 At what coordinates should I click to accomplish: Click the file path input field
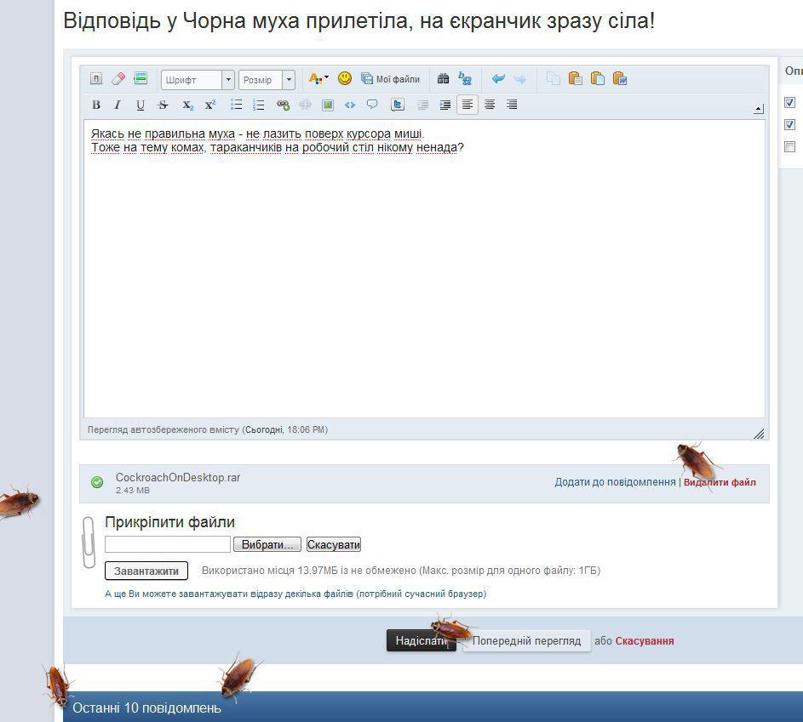(168, 544)
